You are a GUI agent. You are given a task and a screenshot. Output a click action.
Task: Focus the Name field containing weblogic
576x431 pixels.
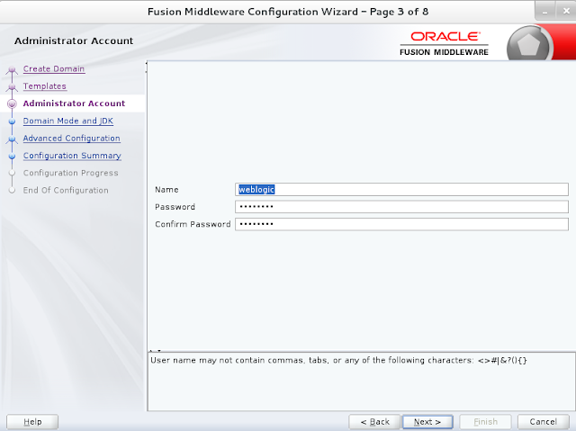coord(401,190)
